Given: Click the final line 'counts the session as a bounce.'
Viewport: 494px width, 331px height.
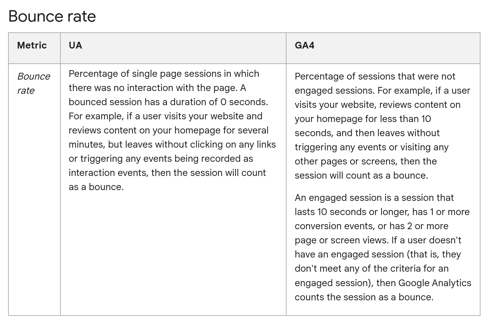Looking at the screenshot, I should tap(364, 297).
